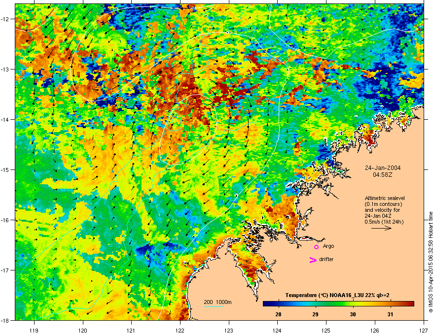This screenshot has height=335, width=434.
Task: Click the 'drifter' legend label
Action: click(x=326, y=259)
